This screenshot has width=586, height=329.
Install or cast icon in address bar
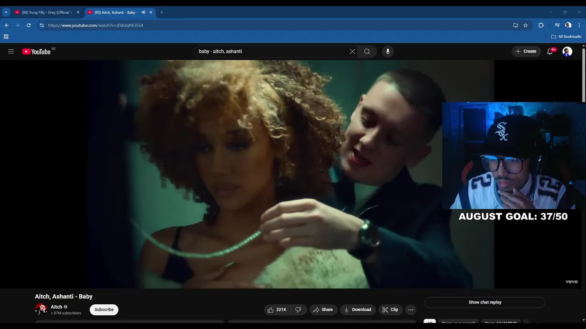click(515, 25)
